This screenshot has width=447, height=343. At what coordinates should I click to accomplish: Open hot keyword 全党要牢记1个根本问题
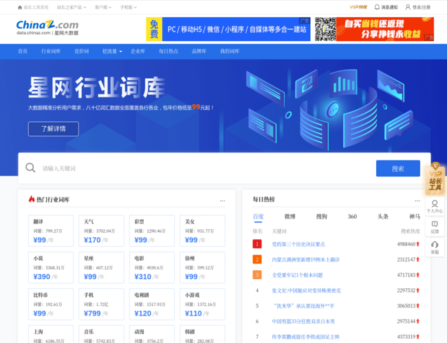tap(297, 275)
